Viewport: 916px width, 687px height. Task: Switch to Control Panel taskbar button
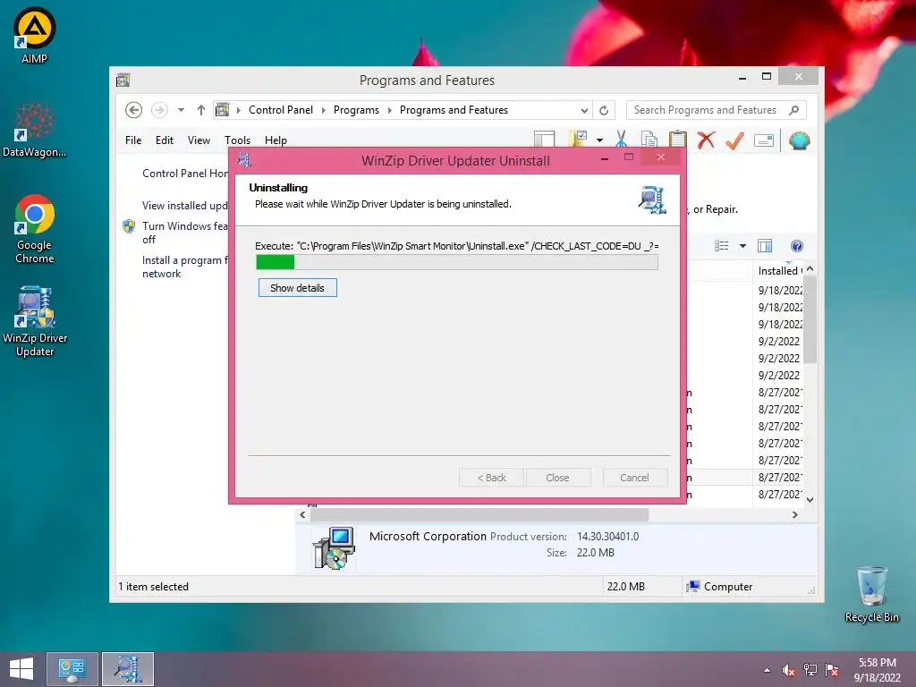tap(72, 669)
